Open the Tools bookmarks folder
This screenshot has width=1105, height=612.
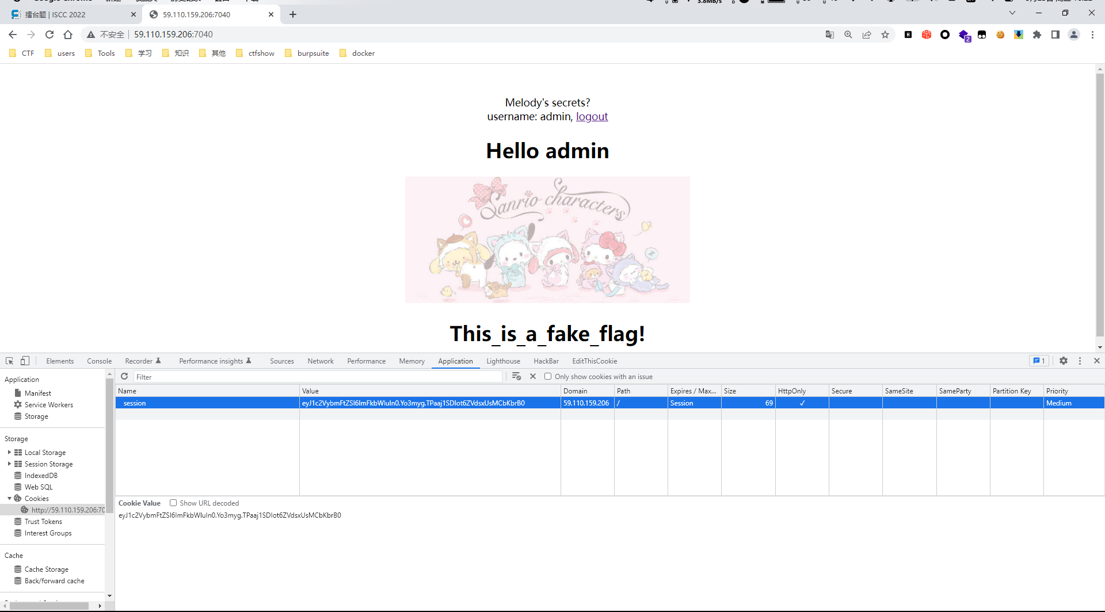click(100, 53)
